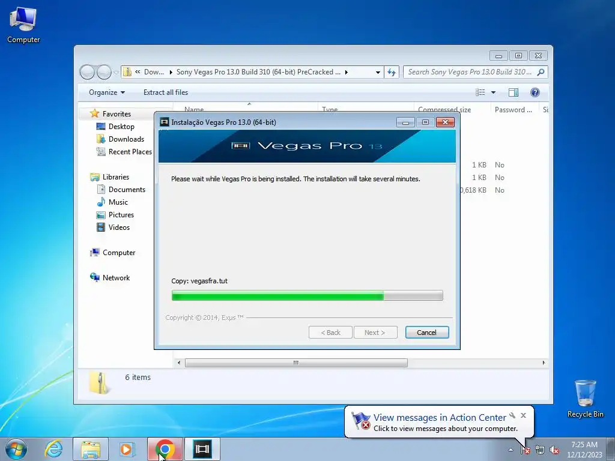The height and width of the screenshot is (461, 615).
Task: Click the Explorer forward navigation button
Action: pos(104,72)
